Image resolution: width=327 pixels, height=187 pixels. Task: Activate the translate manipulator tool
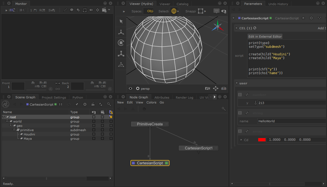pos(121,32)
